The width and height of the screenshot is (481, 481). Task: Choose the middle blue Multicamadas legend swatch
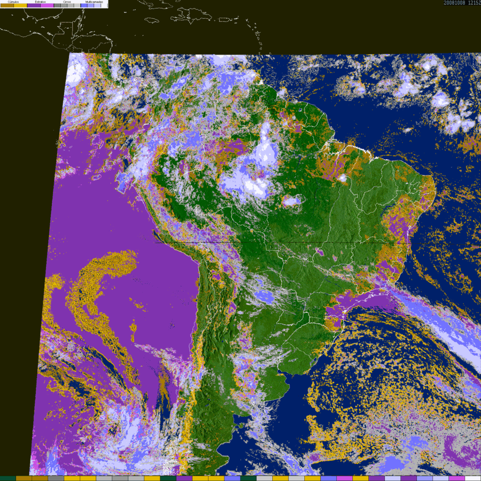tap(90, 5)
